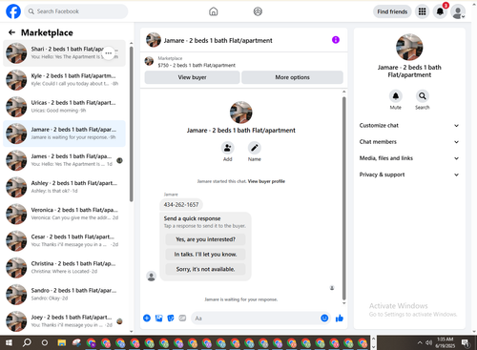Screen dimensions: 477x350
Task: Edit the chat name with pencil icon
Action: tap(255, 148)
